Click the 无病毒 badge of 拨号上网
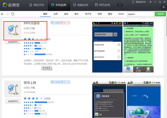Image resolution: width=167 pixels, height=118 pixels. click(55, 82)
